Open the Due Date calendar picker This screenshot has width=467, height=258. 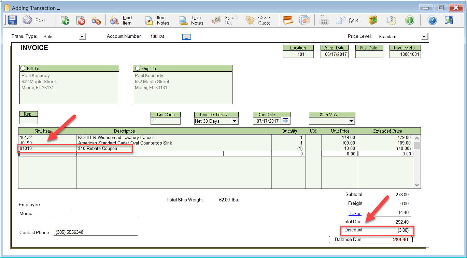285,121
